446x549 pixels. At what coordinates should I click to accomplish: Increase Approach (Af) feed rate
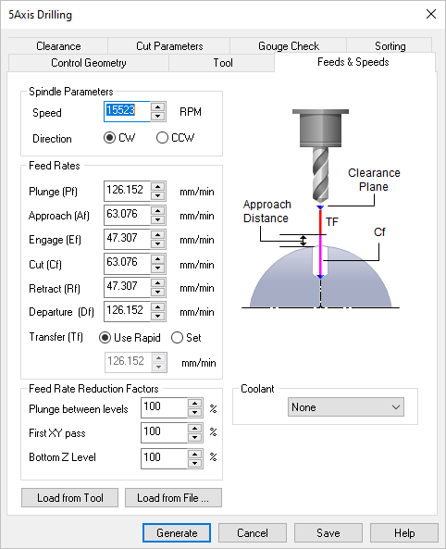158,211
